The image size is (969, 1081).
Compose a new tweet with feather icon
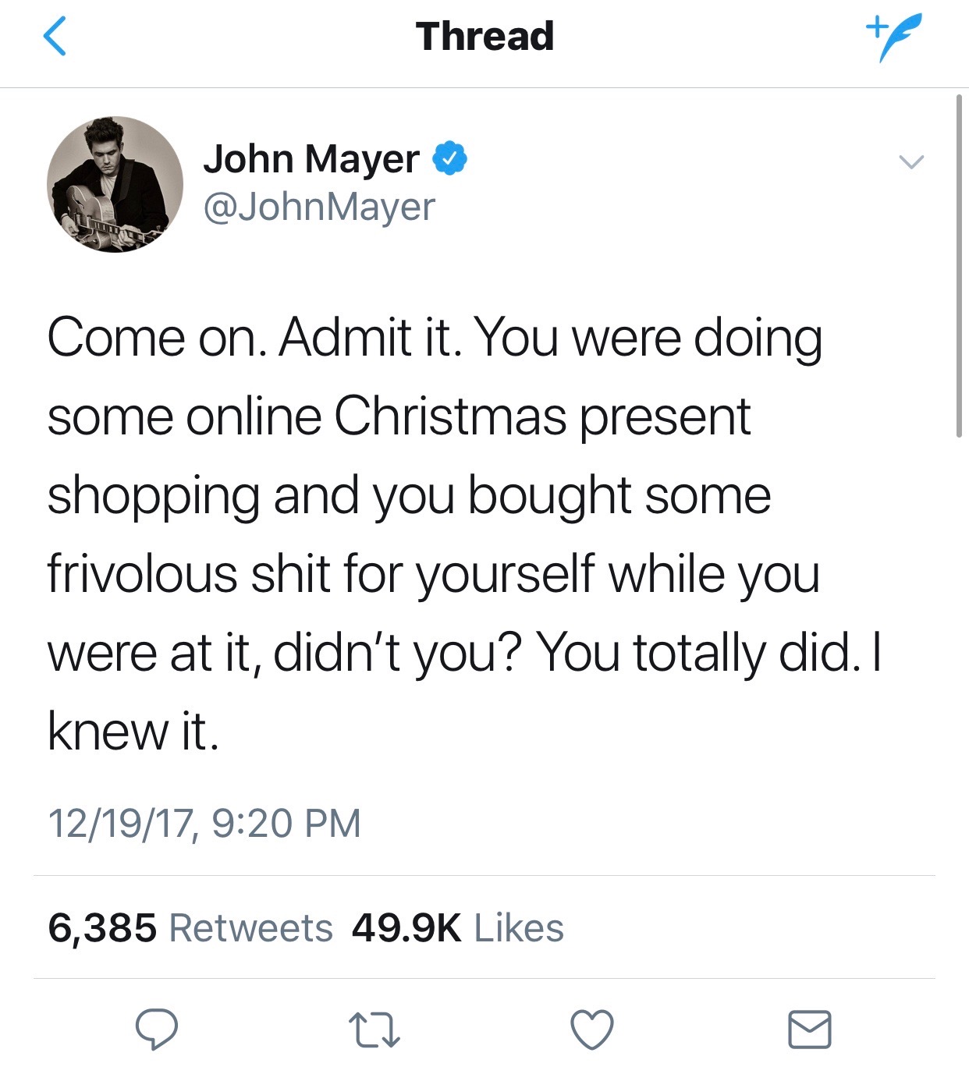tap(893, 37)
